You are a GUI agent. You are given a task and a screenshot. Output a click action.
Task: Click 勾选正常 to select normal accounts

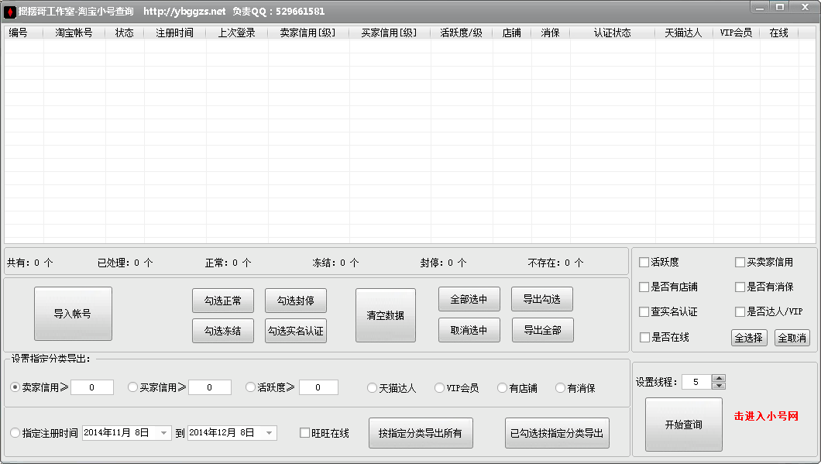click(x=222, y=301)
